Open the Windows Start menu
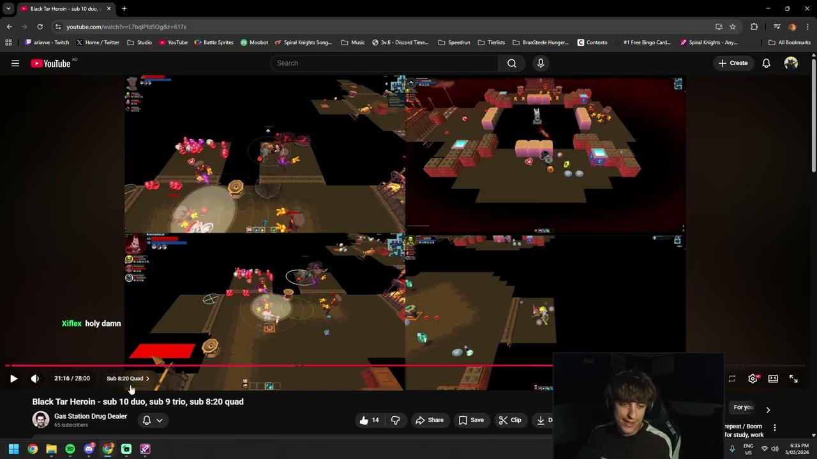Viewport: 817px width, 459px height. pos(13,449)
